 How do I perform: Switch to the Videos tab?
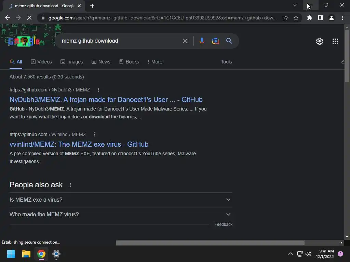pos(41,62)
